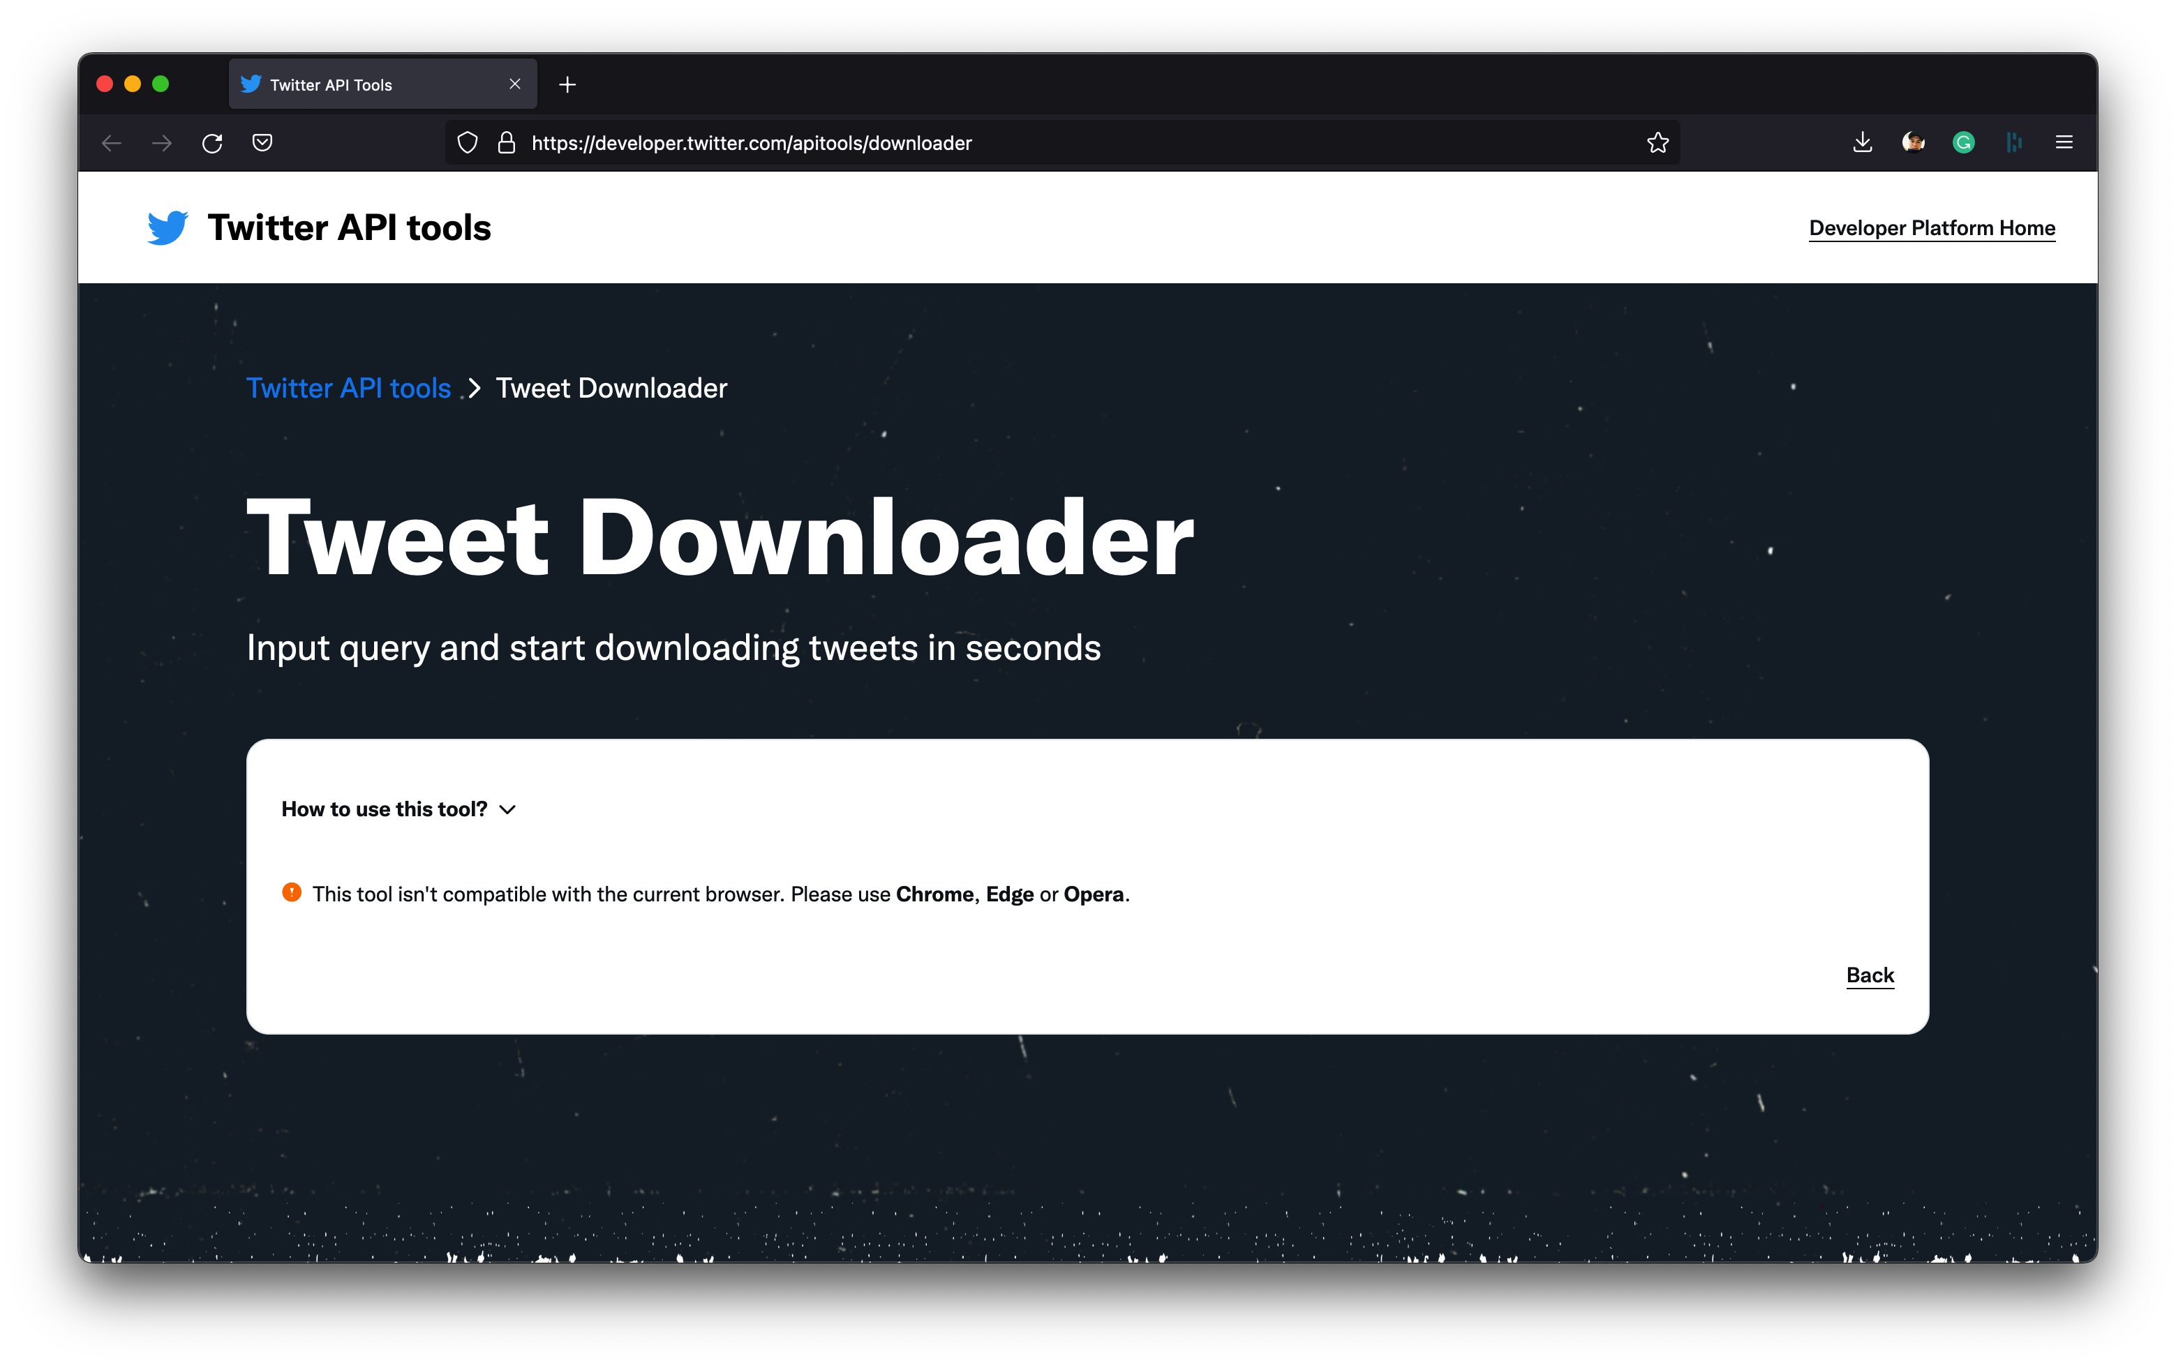This screenshot has height=1366, width=2176.
Task: Click the site padlock security icon
Action: coord(507,143)
